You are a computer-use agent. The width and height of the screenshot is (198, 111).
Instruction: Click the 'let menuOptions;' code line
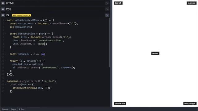(x=21, y=27)
